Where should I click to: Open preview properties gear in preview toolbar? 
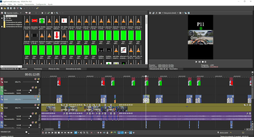(150, 13)
